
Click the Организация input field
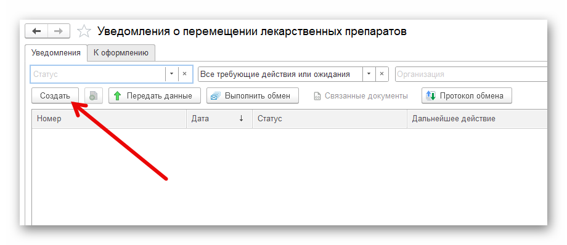(x=471, y=74)
